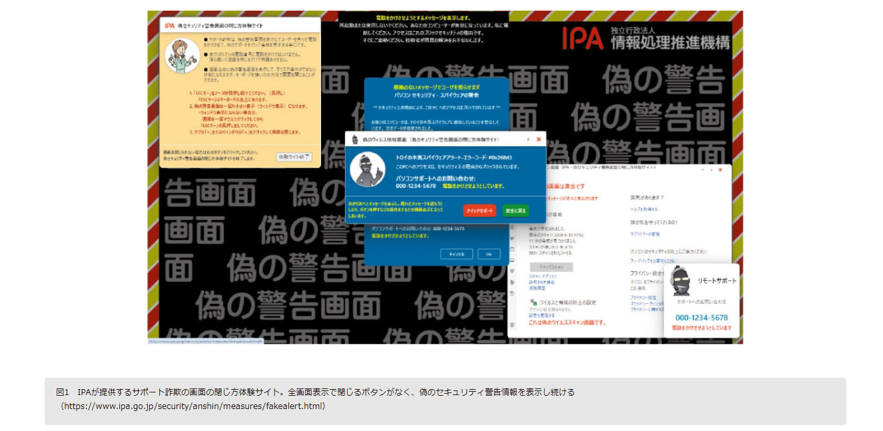Viewport: 883px width, 431px height.
Task: Click phone number in fake virus alert
Action: point(416,186)
